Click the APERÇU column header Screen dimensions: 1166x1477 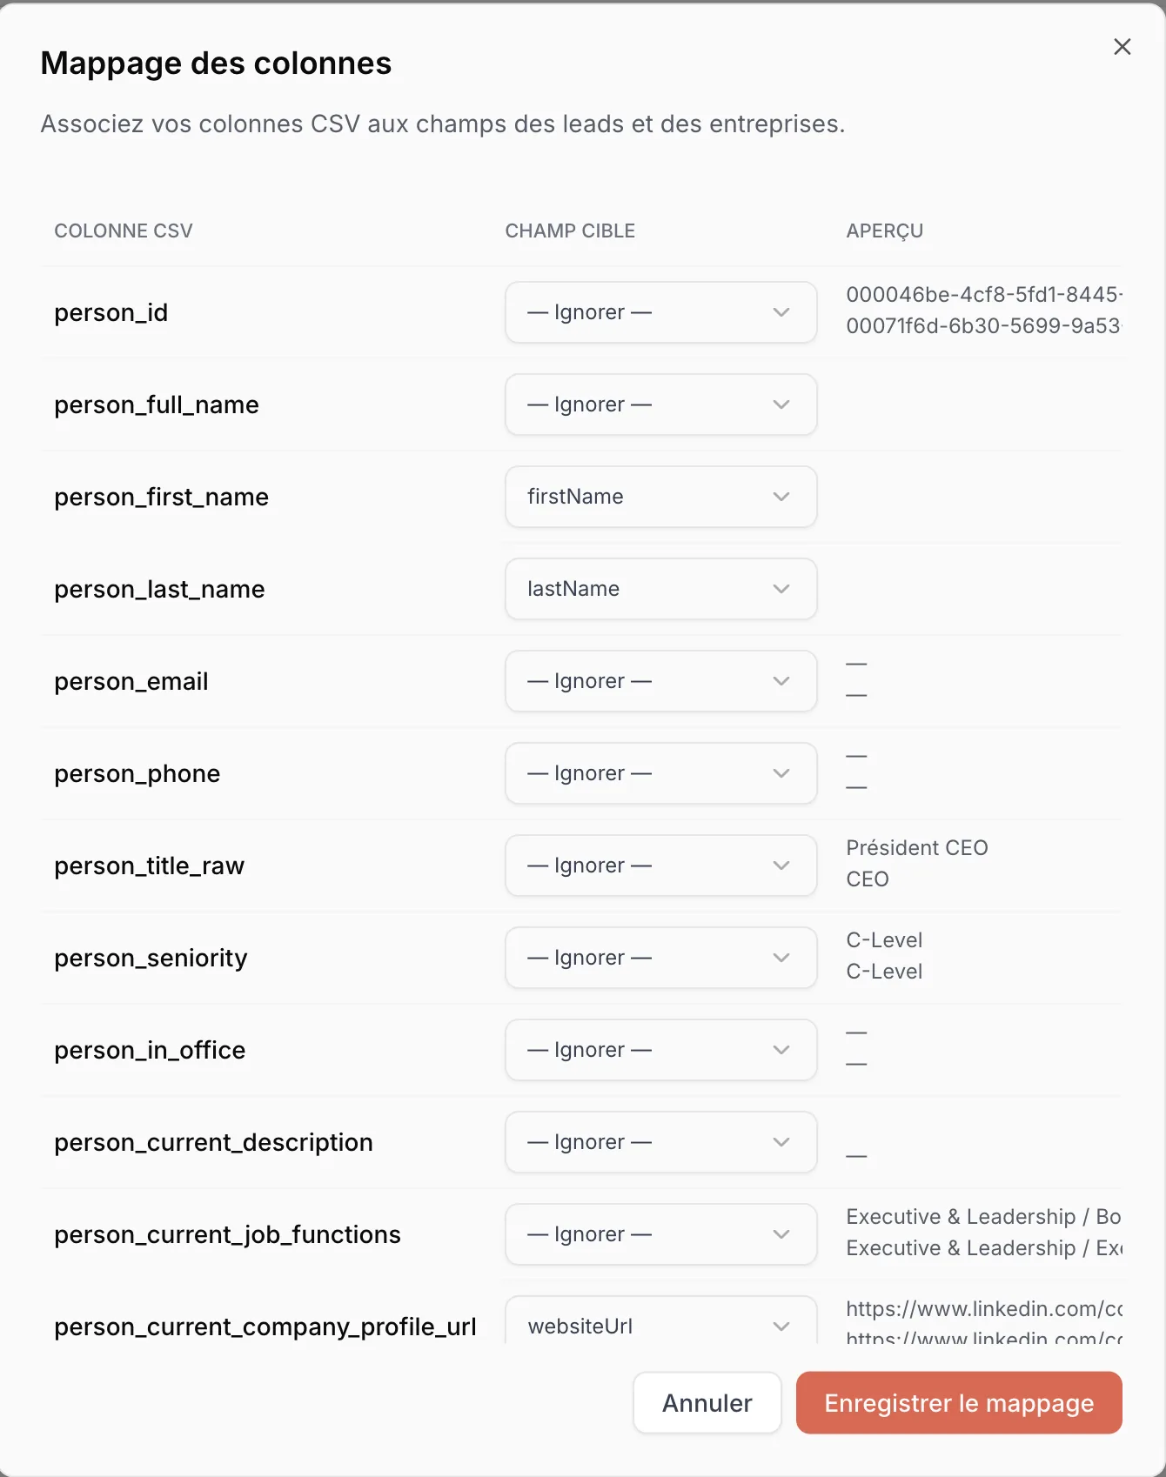[885, 231]
